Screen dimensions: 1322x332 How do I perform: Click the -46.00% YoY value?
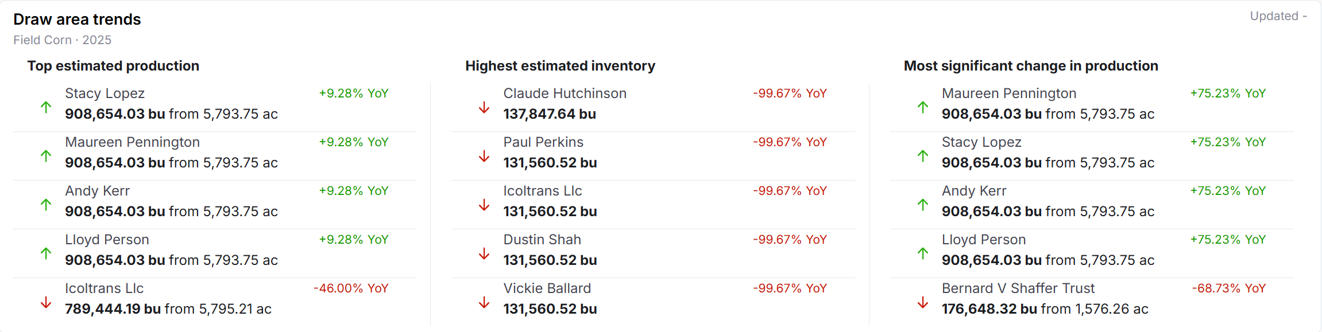(351, 288)
